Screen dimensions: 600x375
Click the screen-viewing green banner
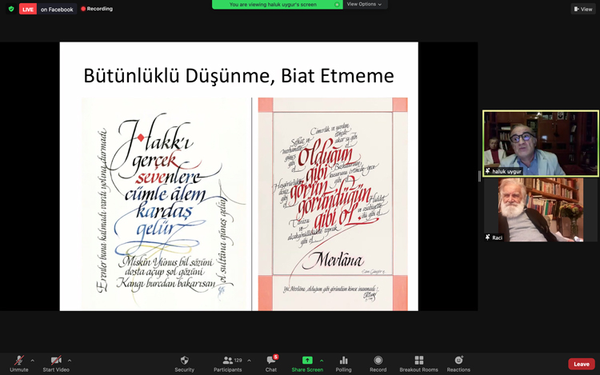(277, 5)
